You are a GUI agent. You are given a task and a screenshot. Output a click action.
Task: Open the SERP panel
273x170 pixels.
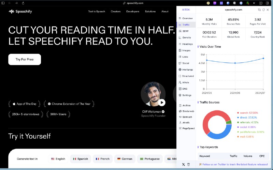click(x=184, y=31)
